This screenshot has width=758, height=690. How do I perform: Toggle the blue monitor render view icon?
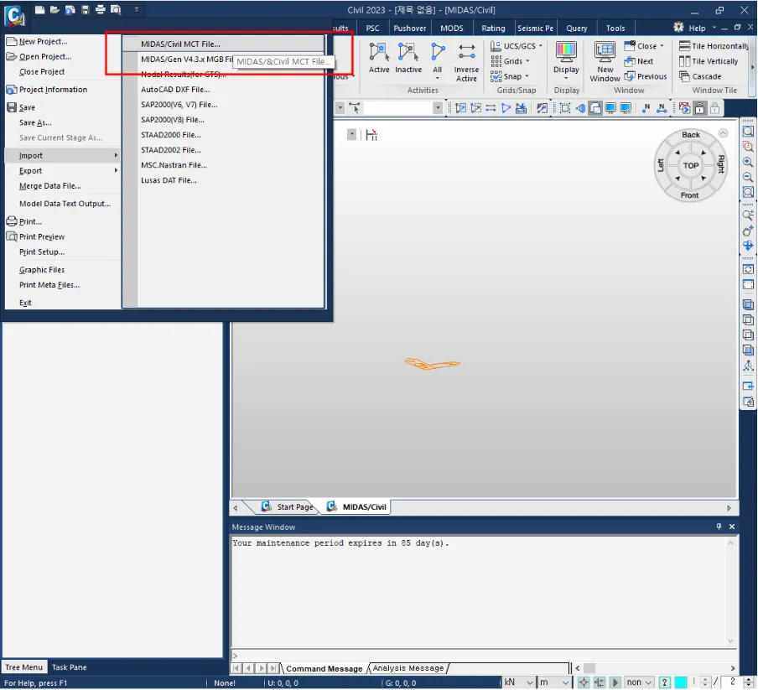pos(610,108)
